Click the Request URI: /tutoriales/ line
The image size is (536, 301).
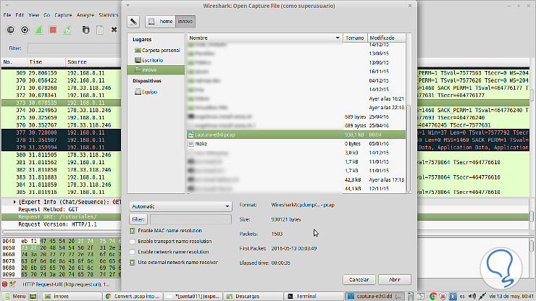click(x=57, y=217)
